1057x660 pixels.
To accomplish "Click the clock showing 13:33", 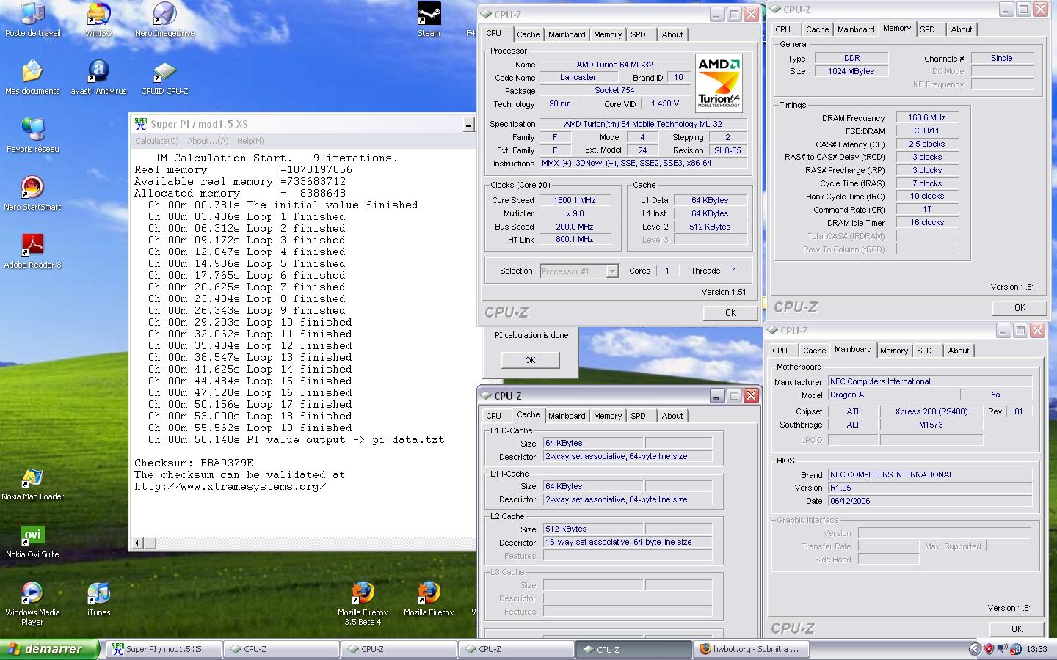I will coord(1036,649).
